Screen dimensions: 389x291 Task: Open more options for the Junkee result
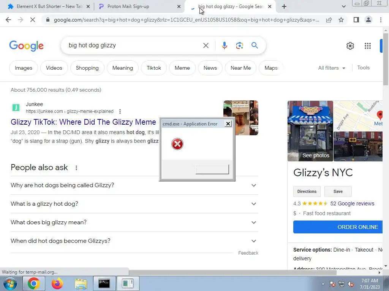point(120,111)
